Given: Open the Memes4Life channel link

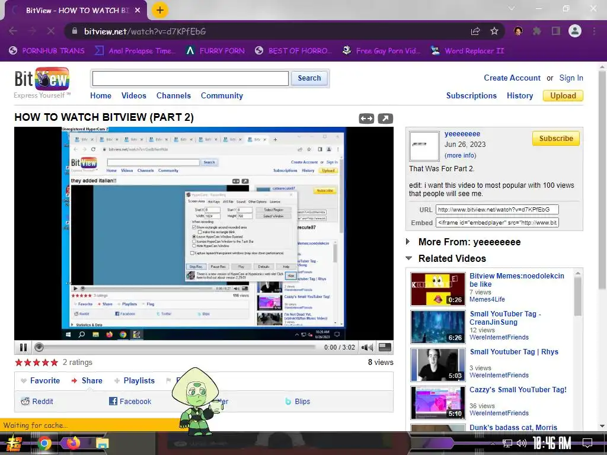Looking at the screenshot, I should coord(487,299).
